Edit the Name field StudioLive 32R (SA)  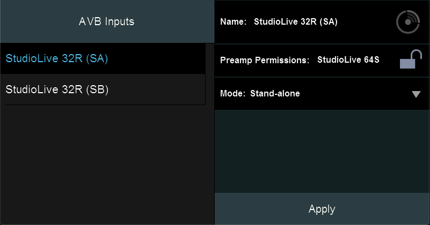pyautogui.click(x=296, y=21)
